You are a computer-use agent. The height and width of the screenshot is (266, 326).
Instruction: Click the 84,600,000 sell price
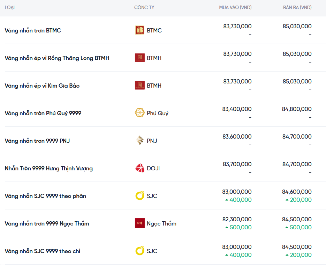(297, 192)
